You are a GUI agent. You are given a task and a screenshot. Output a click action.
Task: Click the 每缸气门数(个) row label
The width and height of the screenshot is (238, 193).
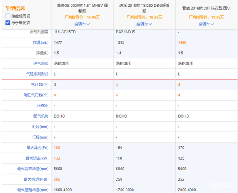pyautogui.click(x=36, y=95)
